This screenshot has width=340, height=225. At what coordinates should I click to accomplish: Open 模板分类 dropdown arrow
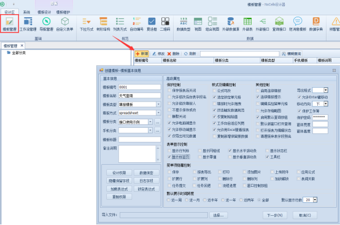point(150,122)
